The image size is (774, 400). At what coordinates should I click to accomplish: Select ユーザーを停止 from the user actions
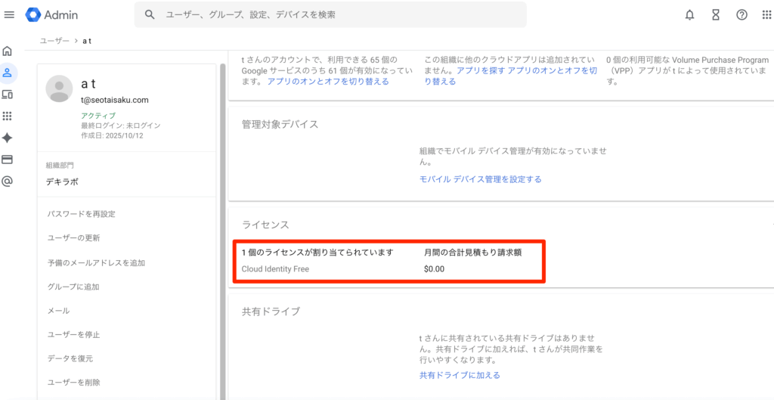point(73,334)
